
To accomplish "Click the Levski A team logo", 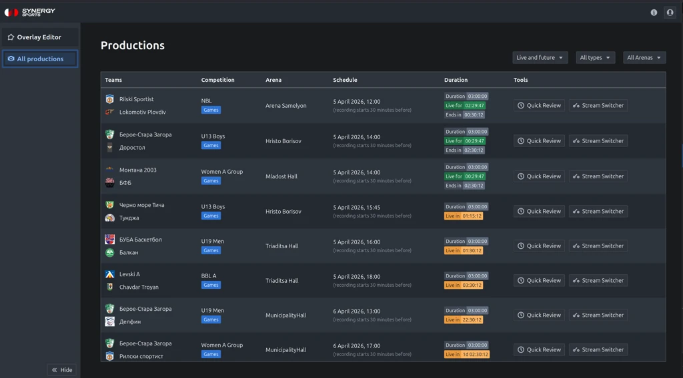I will pos(109,274).
